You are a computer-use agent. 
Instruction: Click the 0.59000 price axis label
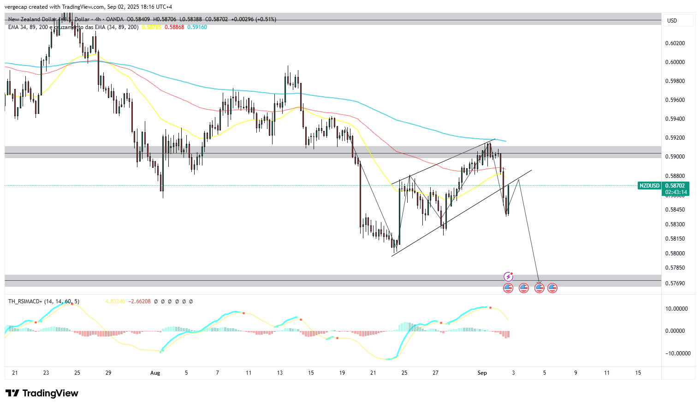pos(675,157)
